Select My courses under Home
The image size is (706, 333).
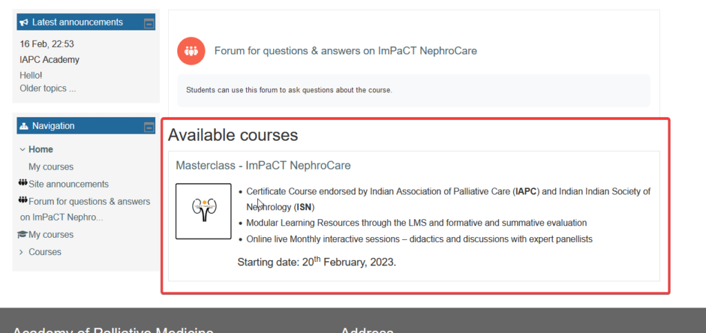51,167
